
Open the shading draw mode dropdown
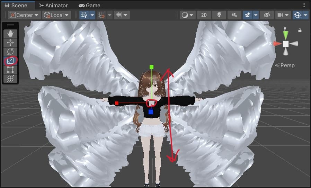187,15
